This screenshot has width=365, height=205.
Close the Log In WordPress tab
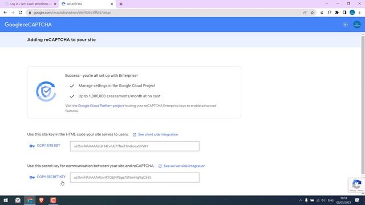tap(55, 4)
